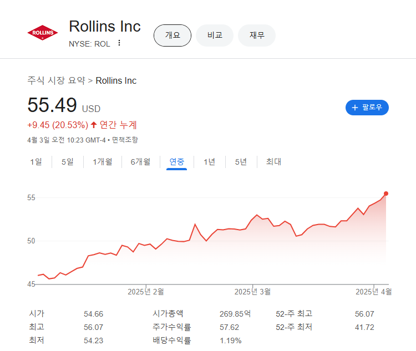Open the 재무 financials tab
This screenshot has width=416, height=351.
tap(257, 35)
